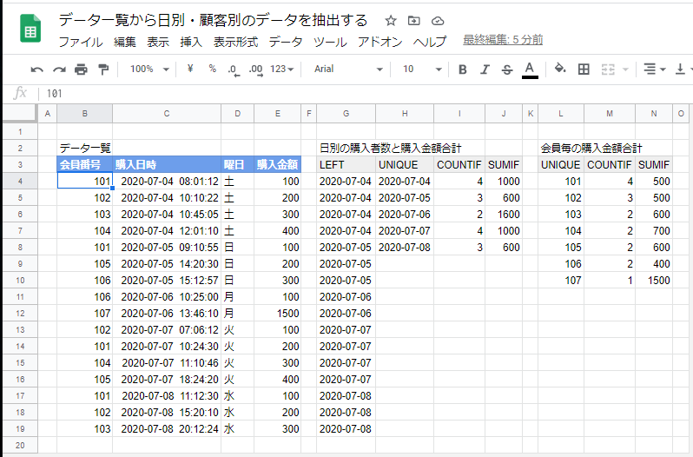Screen dimensions: 693x457
Task: Click the Google Sheets home icon
Action: (x=30, y=29)
